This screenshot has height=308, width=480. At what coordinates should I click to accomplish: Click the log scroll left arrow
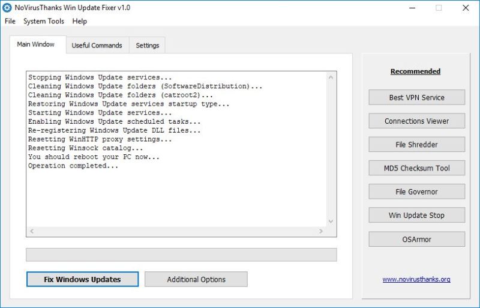[32, 231]
